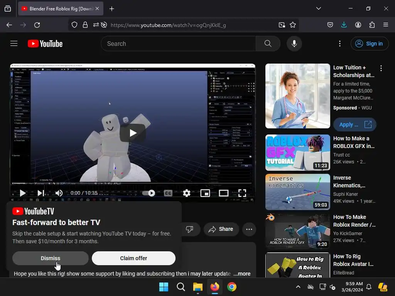Select the Blender Free Roblox Rig tab

61,8
